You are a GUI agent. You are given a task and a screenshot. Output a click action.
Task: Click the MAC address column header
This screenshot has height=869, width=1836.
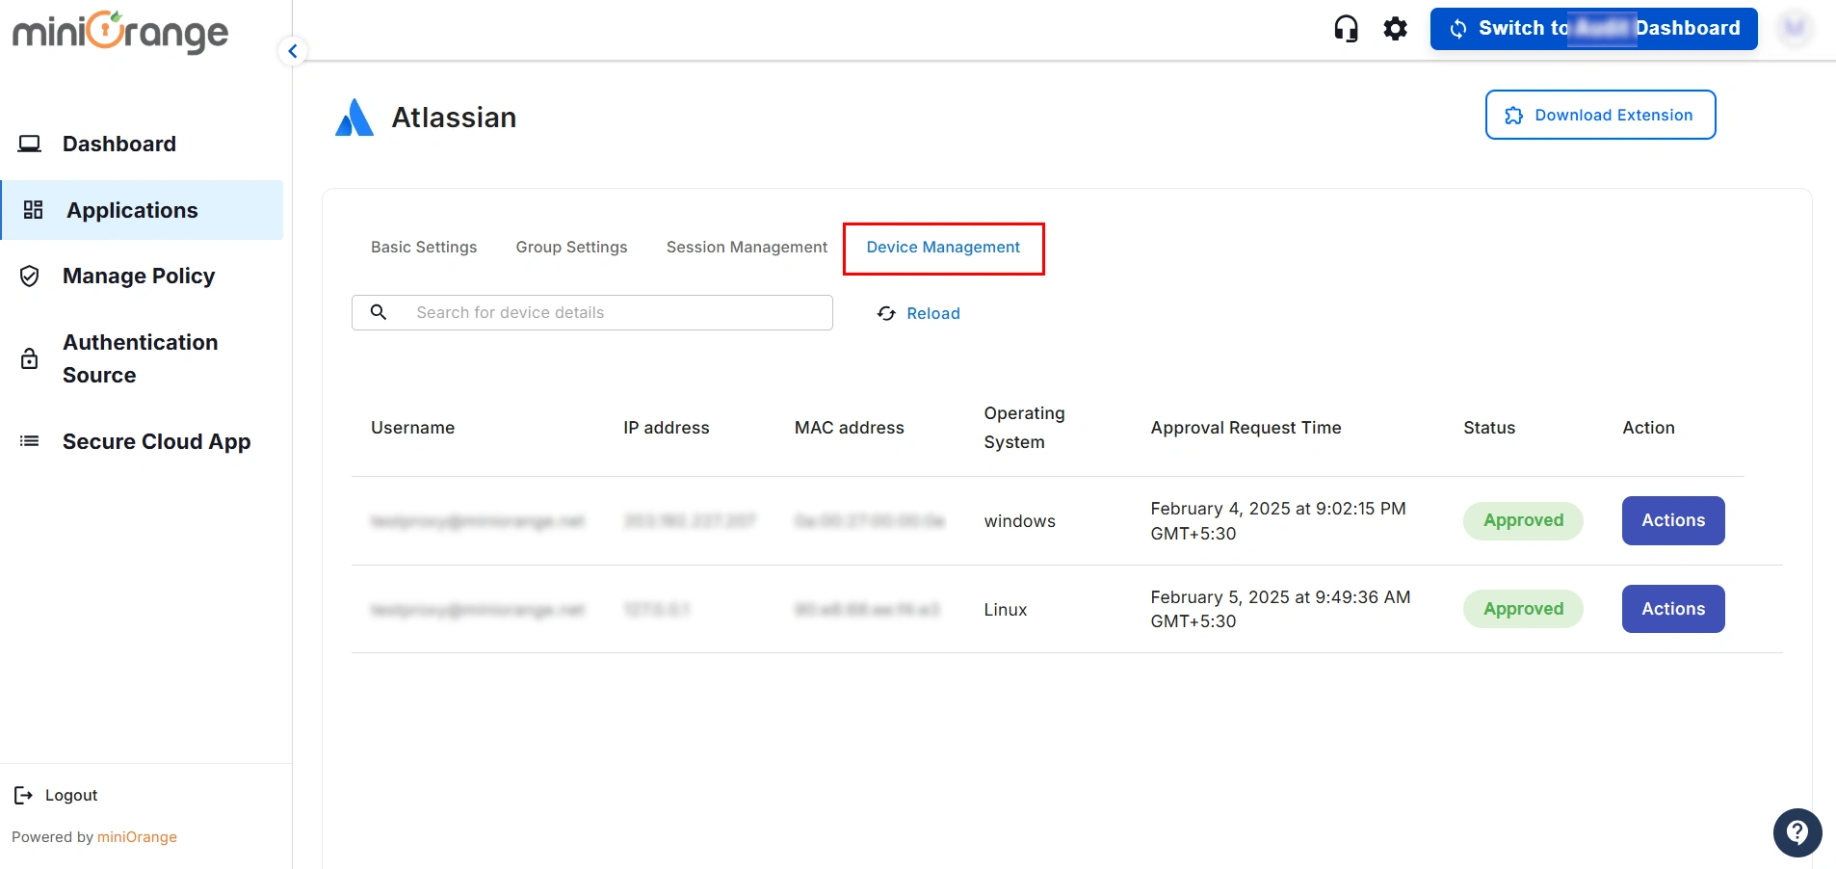[x=850, y=428]
